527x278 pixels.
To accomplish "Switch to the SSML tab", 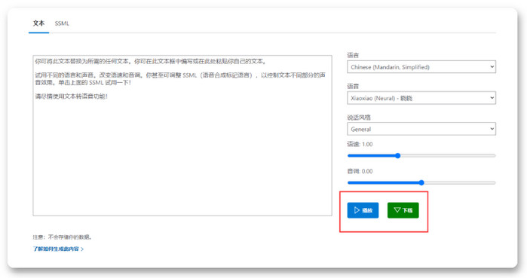I will click(62, 23).
